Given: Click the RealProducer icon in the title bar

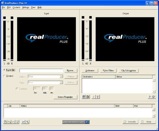Looking at the screenshot, I should pos(2,3).
